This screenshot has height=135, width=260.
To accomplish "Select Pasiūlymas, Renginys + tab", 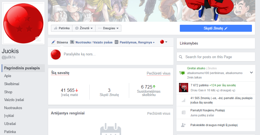I will [135, 42].
